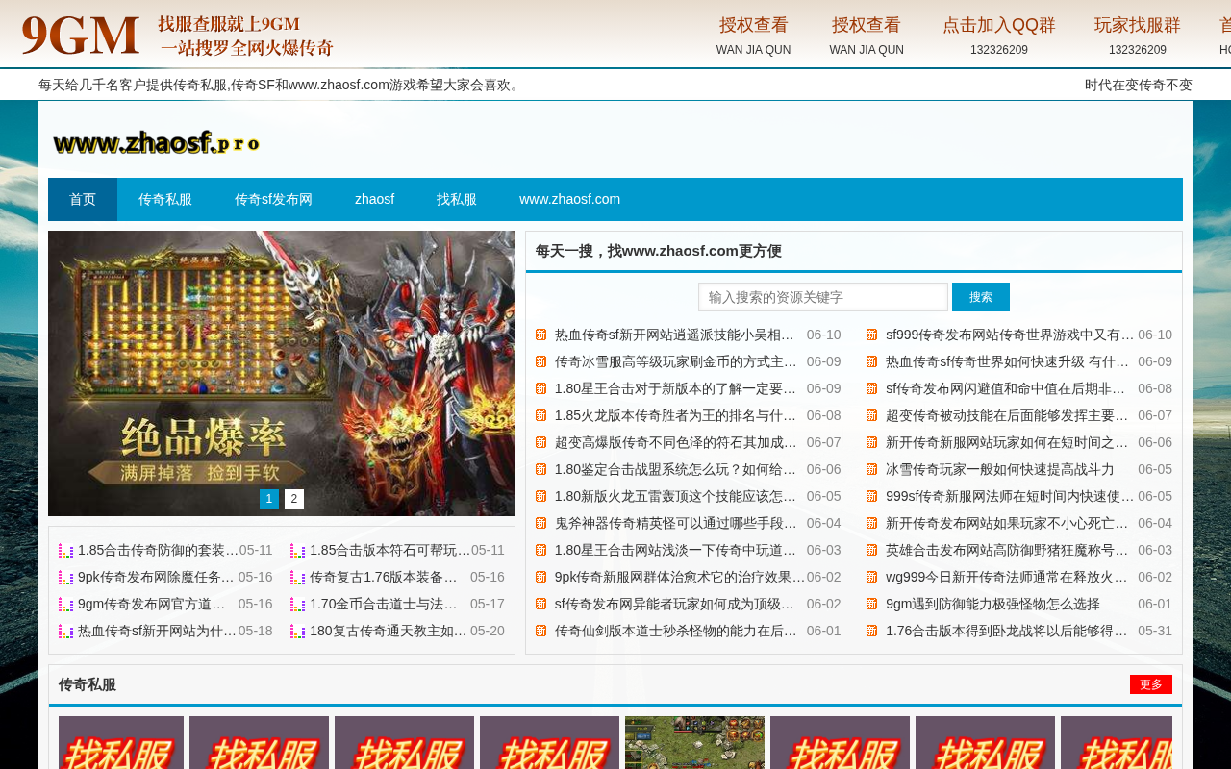Click the 绝品爆率 banner image
The image size is (1231, 769).
tap(282, 373)
